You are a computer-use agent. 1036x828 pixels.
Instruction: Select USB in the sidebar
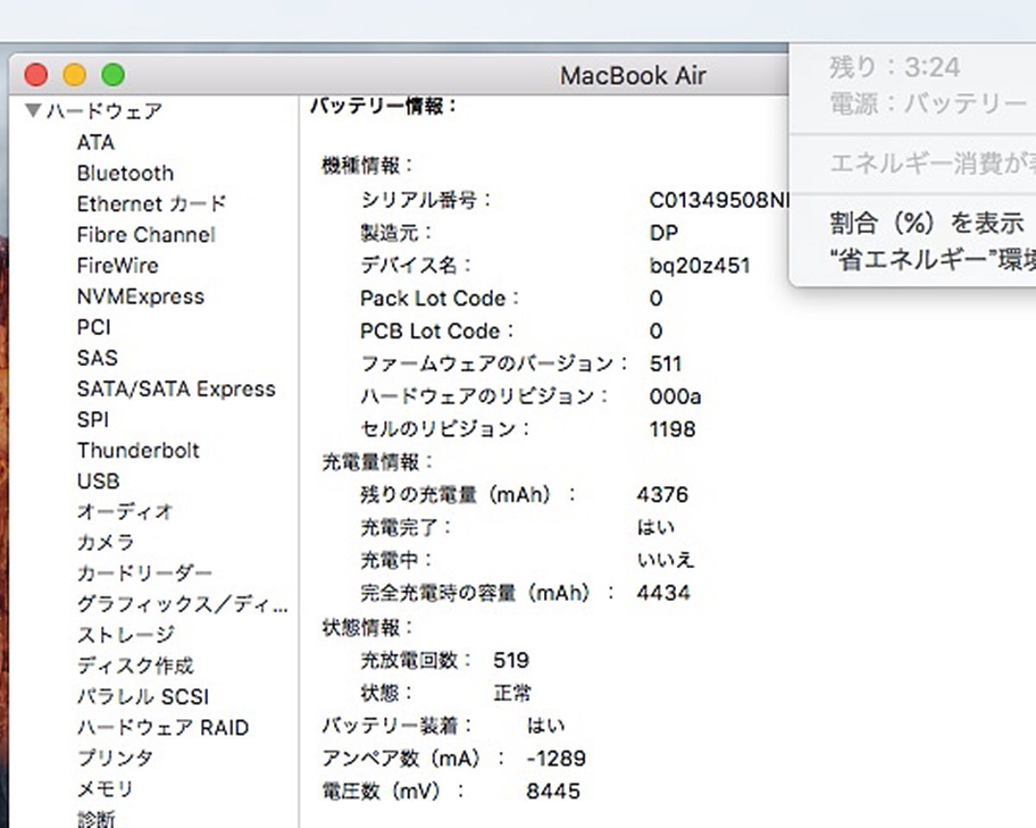(x=98, y=482)
